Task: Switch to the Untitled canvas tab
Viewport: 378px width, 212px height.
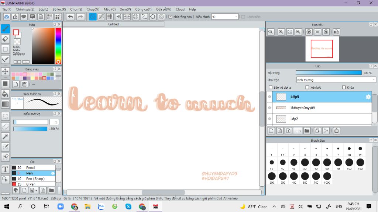Action: (x=113, y=24)
